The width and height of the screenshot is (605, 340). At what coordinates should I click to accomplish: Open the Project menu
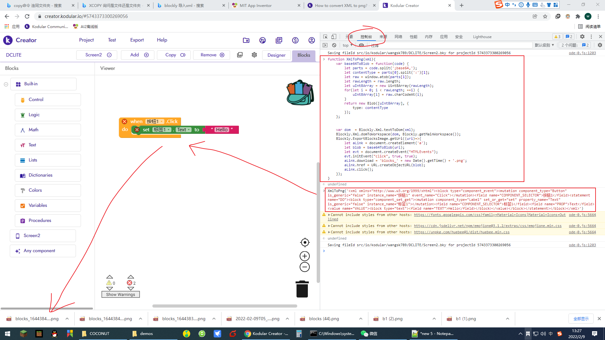[x=86, y=40]
